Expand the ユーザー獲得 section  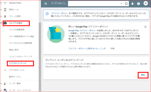tap(1, 83)
